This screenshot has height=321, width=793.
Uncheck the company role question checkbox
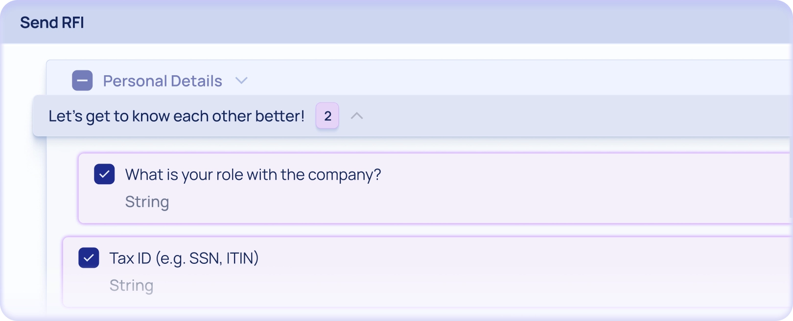click(x=104, y=174)
